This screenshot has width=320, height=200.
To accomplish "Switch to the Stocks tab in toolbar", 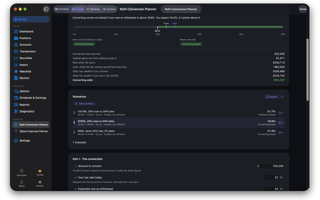I will point(78,9).
